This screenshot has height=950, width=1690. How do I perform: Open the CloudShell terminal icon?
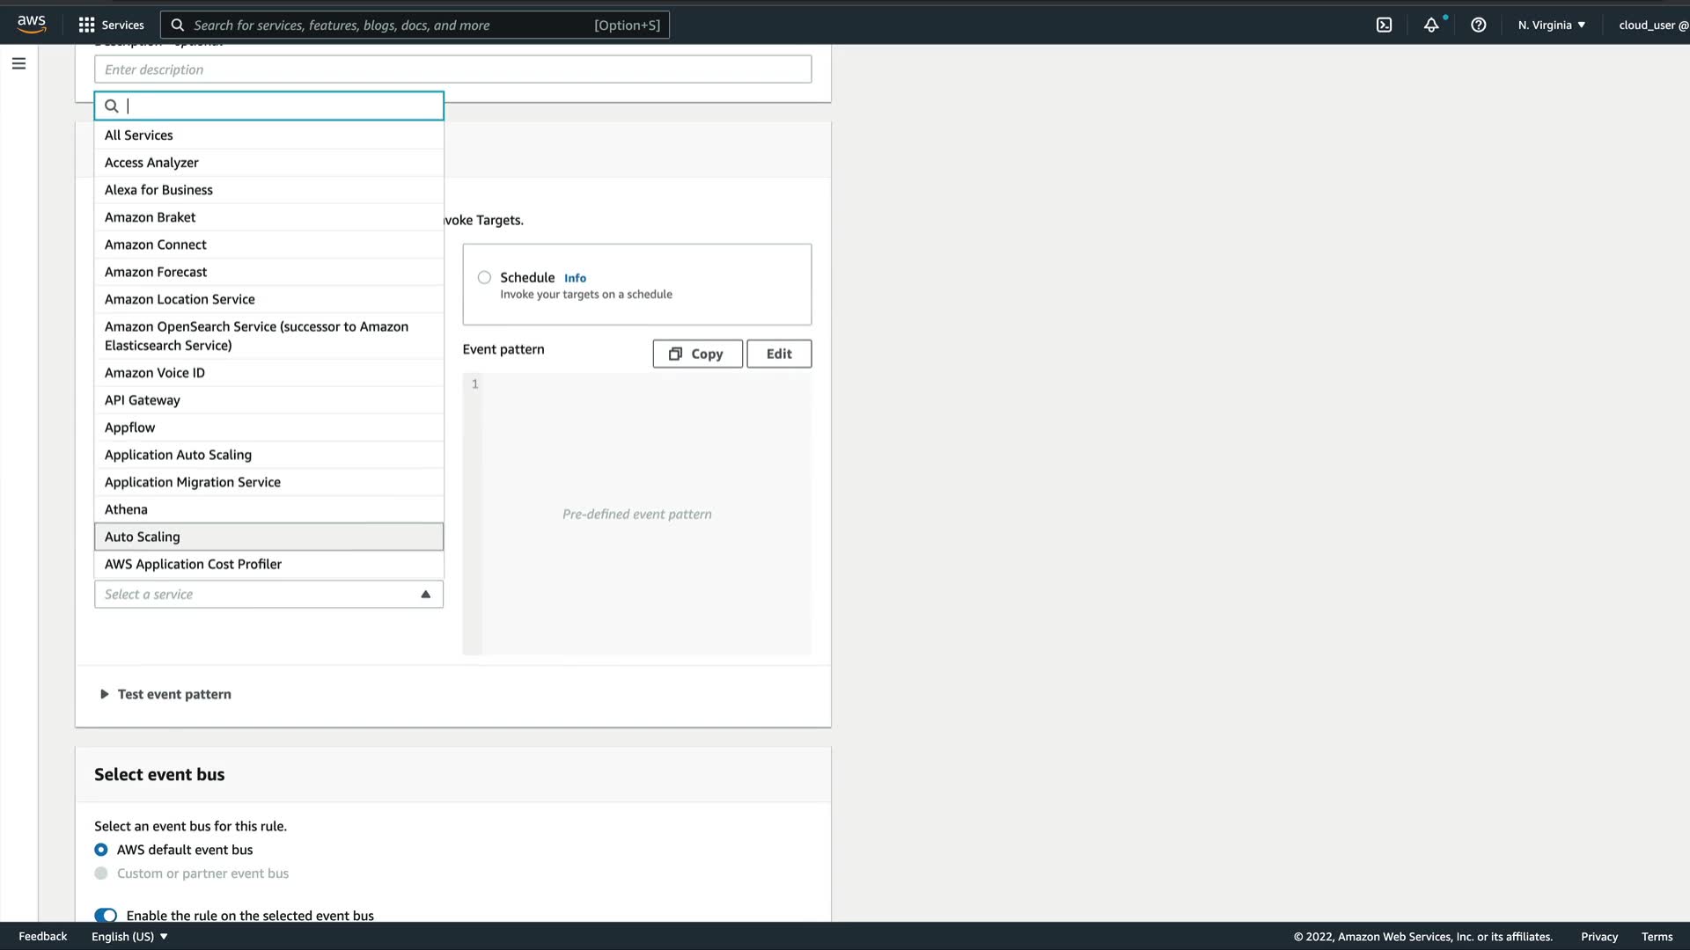[1384, 25]
